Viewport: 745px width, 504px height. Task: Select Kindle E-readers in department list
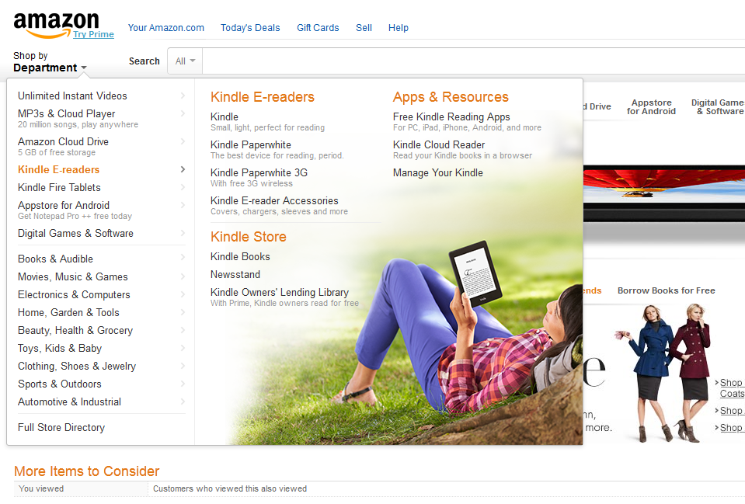pyautogui.click(x=58, y=170)
